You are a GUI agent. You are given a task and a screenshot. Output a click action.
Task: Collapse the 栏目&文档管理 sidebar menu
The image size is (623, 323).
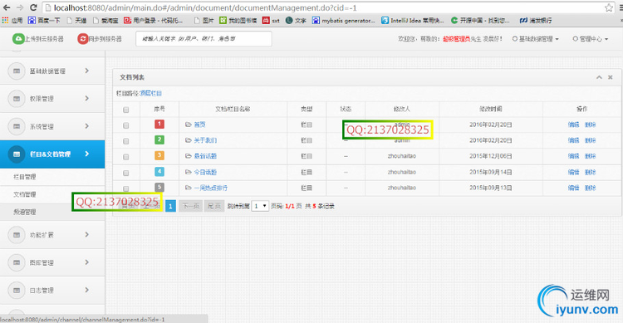click(87, 154)
